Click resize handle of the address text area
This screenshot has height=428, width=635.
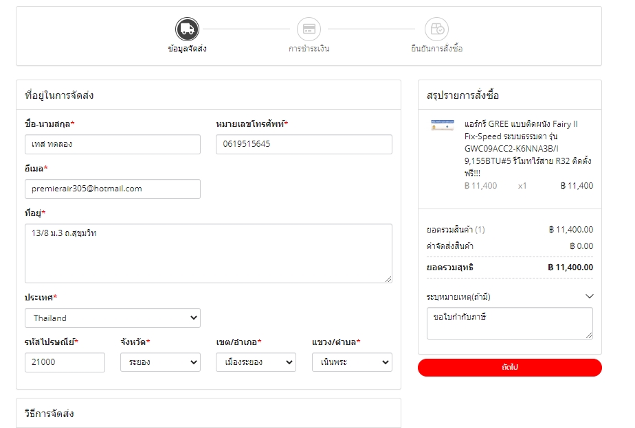(x=388, y=279)
